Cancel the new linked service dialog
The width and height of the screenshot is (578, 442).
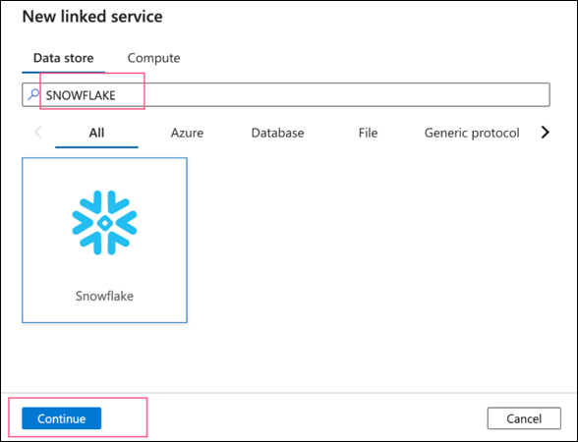tap(524, 418)
